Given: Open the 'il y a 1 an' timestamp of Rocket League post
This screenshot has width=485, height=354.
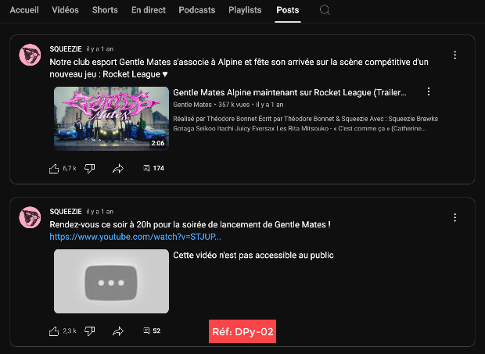Looking at the screenshot, I should 100,48.
